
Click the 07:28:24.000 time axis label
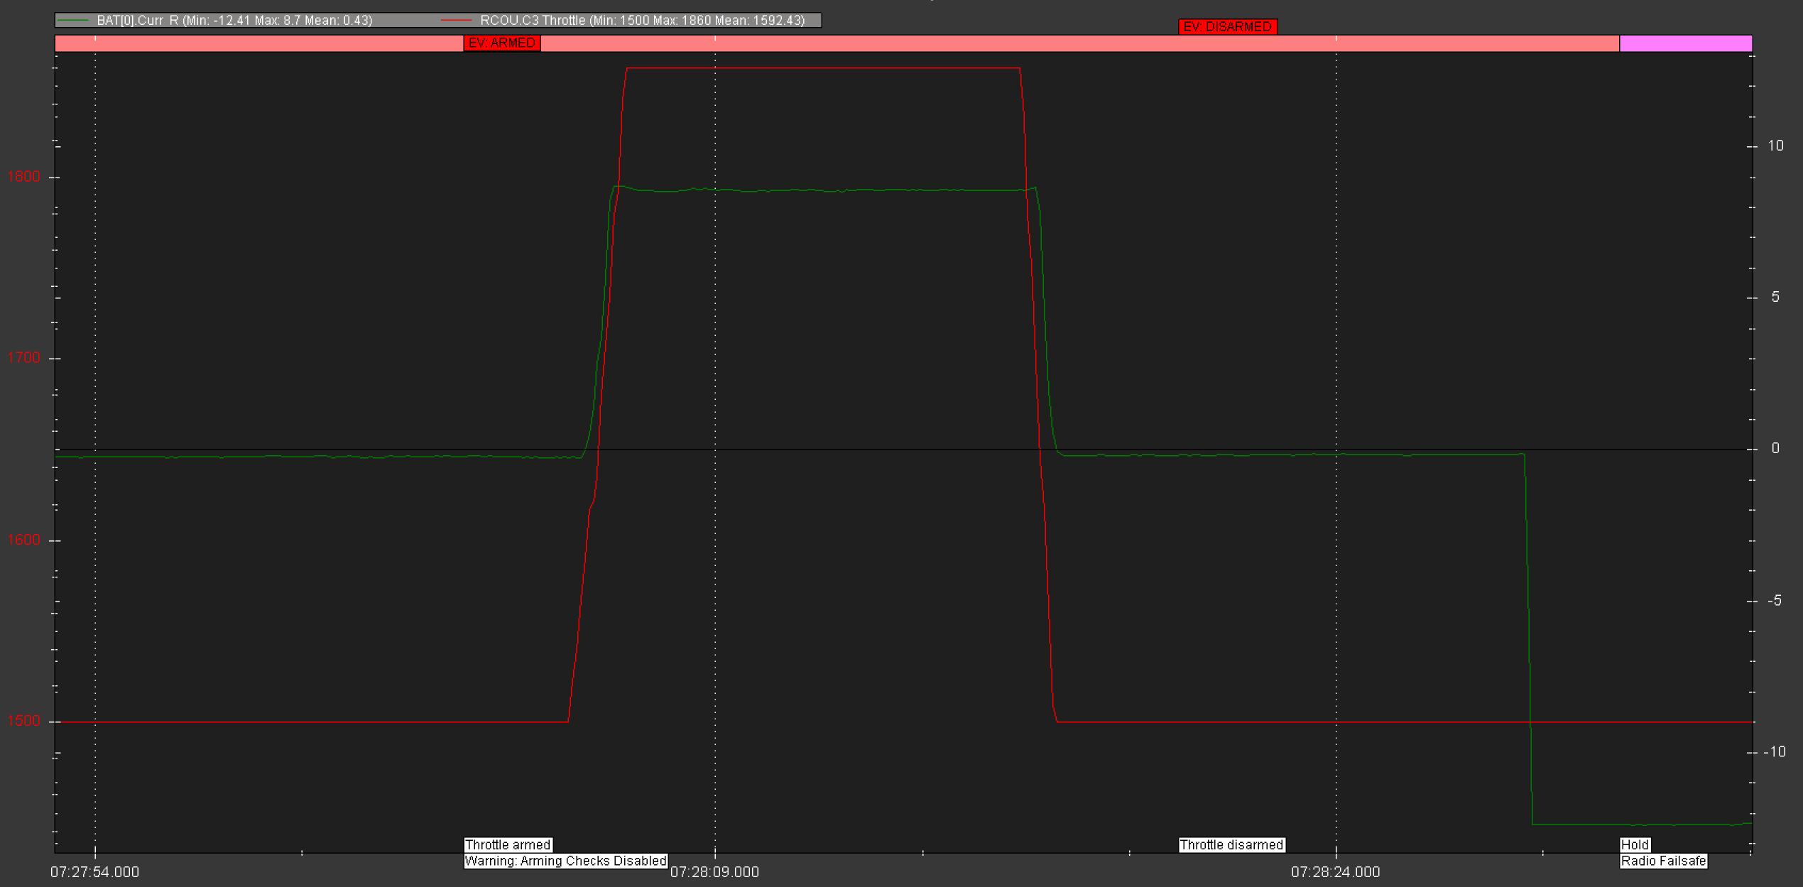[1335, 872]
